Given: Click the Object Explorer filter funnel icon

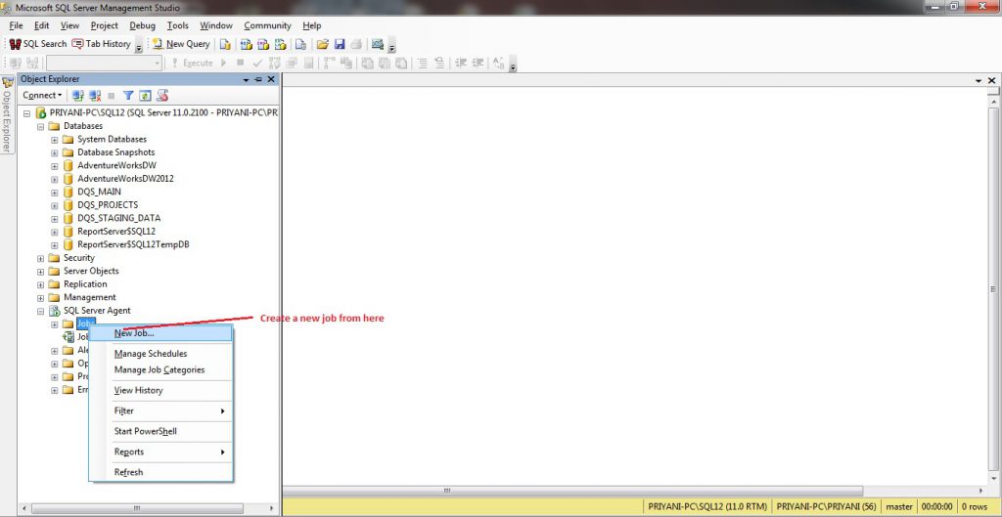Looking at the screenshot, I should tap(128, 96).
